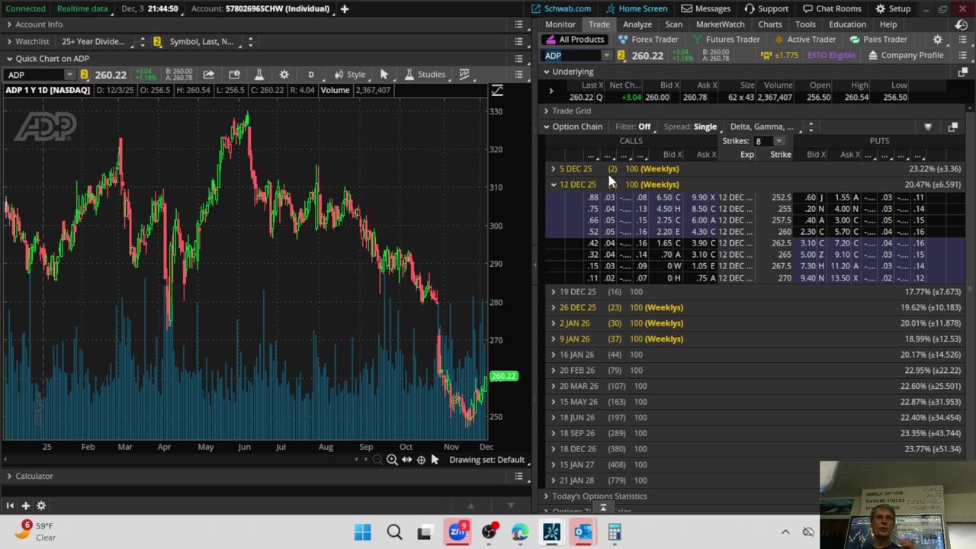This screenshot has width=976, height=549.
Task: Add gadget with sidebar plus icon
Action: pos(25,506)
